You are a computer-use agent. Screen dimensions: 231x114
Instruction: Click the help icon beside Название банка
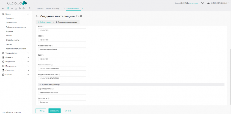coord(52,46)
